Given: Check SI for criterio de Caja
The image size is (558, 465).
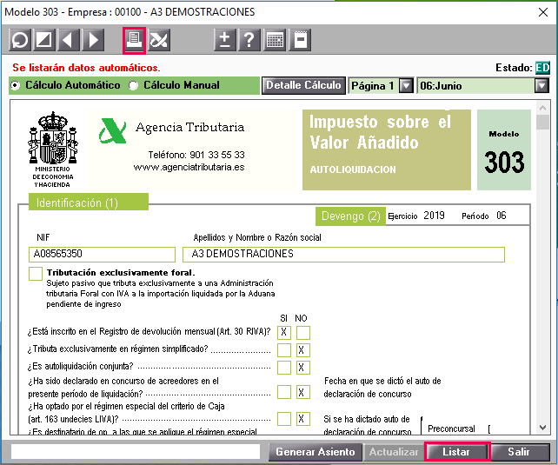Looking at the screenshot, I should point(284,419).
